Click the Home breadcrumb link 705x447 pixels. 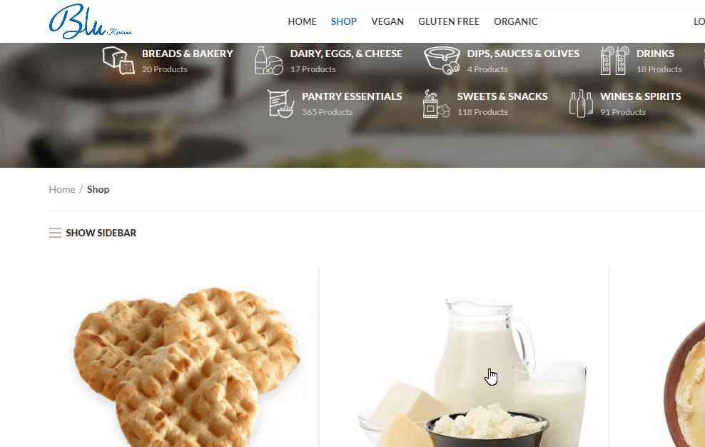[62, 189]
